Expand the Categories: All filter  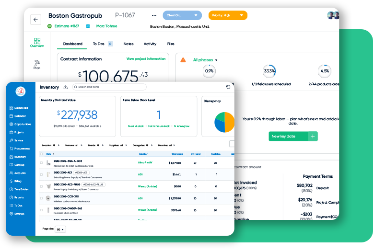142,145
